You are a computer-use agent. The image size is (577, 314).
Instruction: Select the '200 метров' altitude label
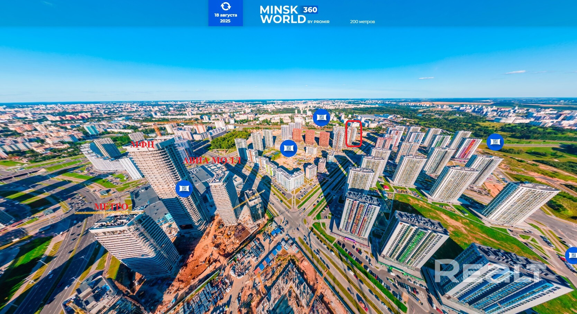pyautogui.click(x=362, y=22)
